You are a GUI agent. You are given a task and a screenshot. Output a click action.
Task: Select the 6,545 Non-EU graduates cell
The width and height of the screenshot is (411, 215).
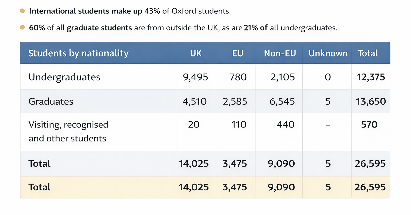(x=282, y=101)
